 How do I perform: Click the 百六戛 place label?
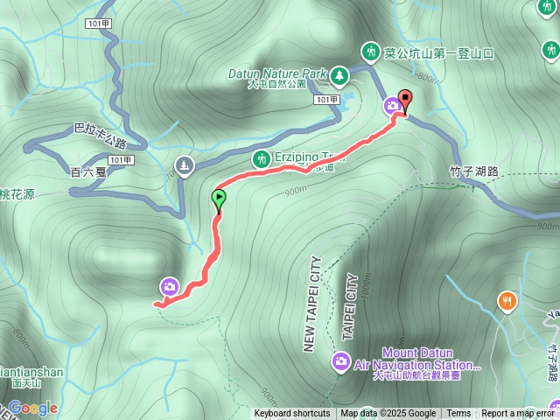click(88, 173)
